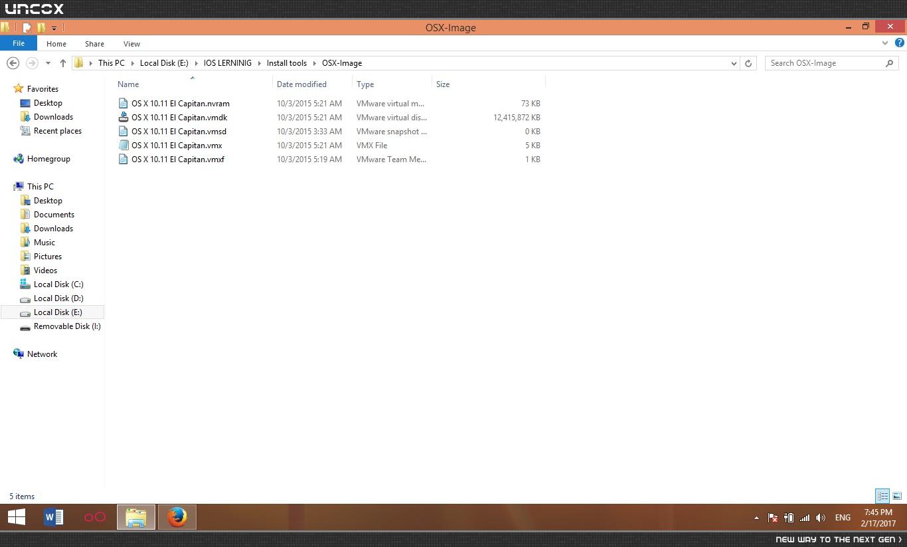This screenshot has width=907, height=547.
Task: Go back to the previous folder
Action: coord(13,63)
